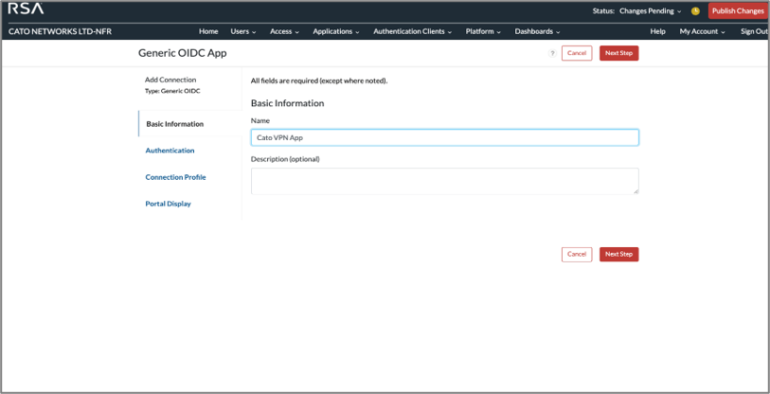Open the My Account dropdown

(x=702, y=31)
